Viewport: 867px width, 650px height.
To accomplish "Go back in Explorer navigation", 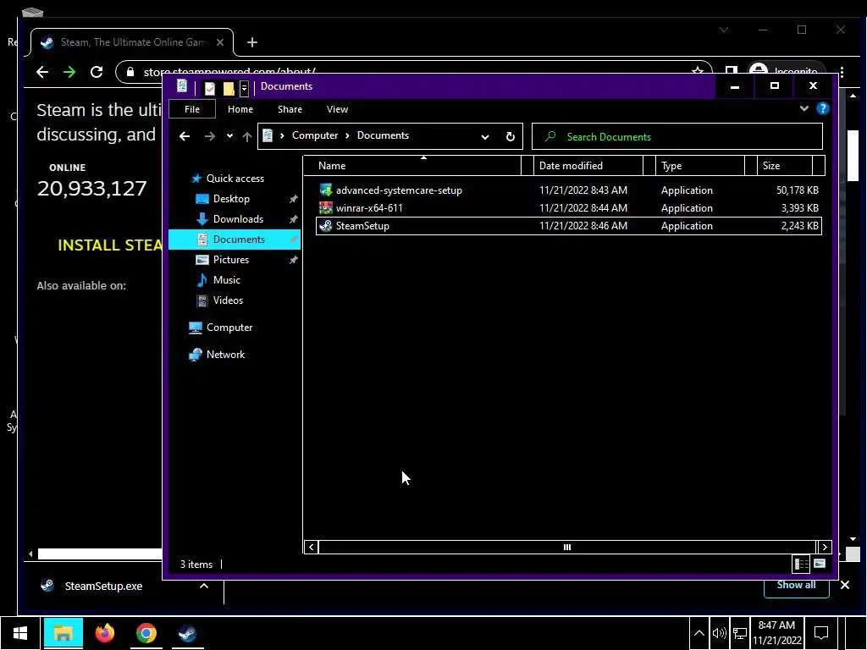I will pos(185,136).
